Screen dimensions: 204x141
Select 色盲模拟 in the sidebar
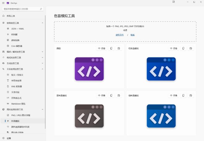pos(23,121)
